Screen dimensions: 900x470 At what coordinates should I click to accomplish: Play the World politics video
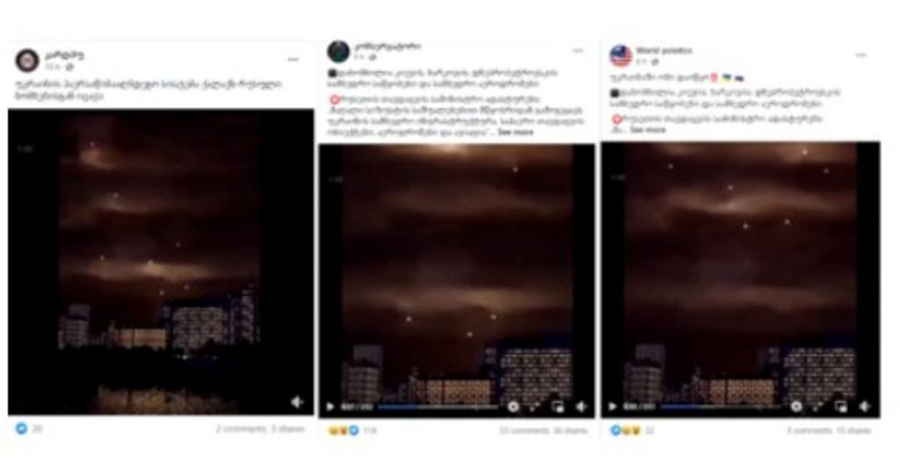[x=613, y=407]
